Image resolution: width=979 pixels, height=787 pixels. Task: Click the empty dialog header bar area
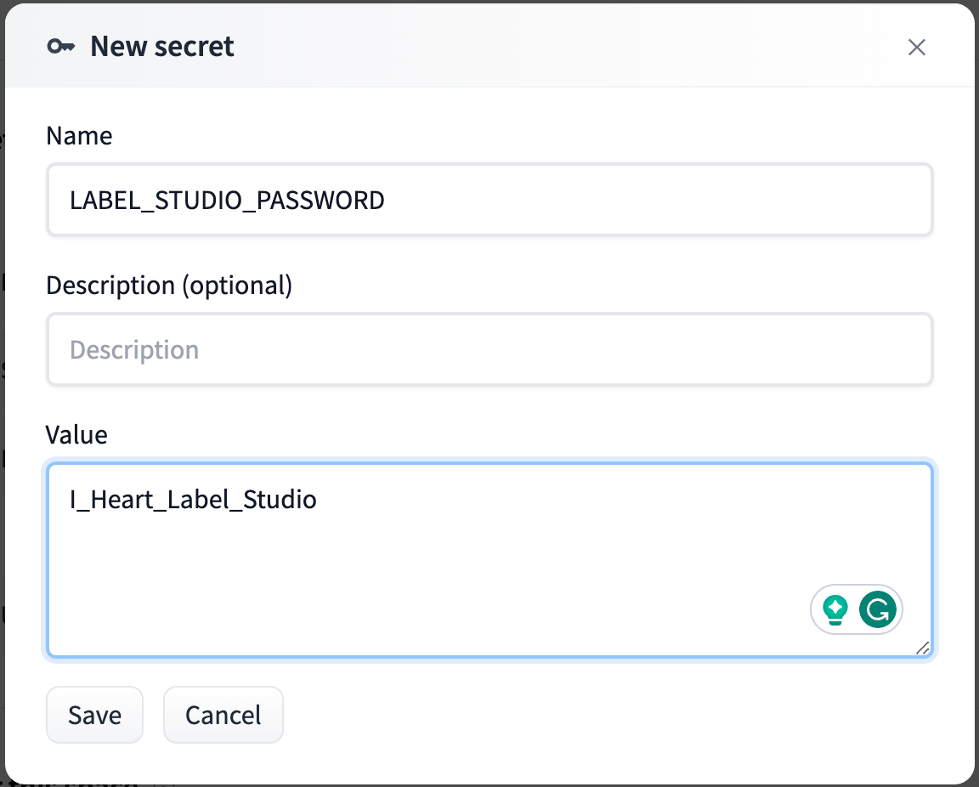point(562,46)
